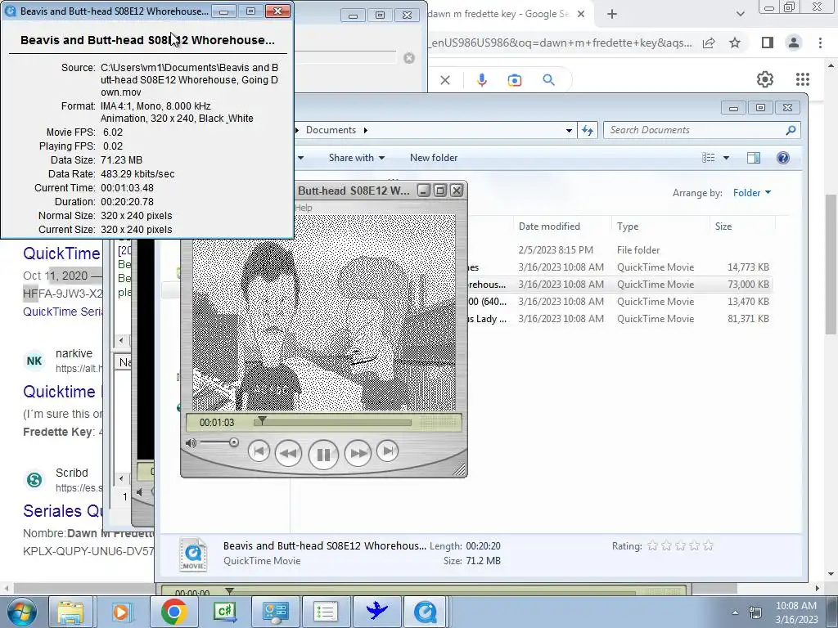Click QuickTime movie file icon in details pane
Viewport: 838px width, 628px height.
(x=193, y=554)
